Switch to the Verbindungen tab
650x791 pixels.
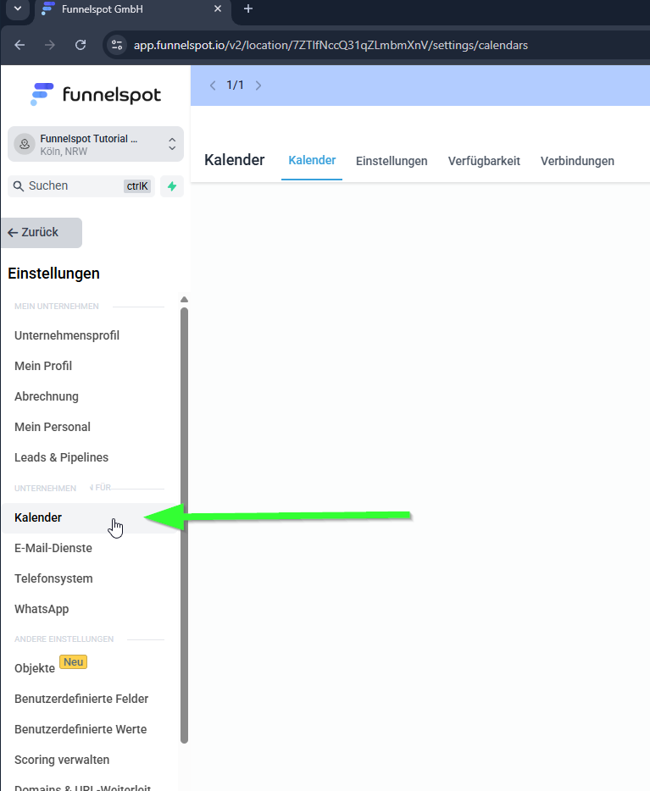577,161
